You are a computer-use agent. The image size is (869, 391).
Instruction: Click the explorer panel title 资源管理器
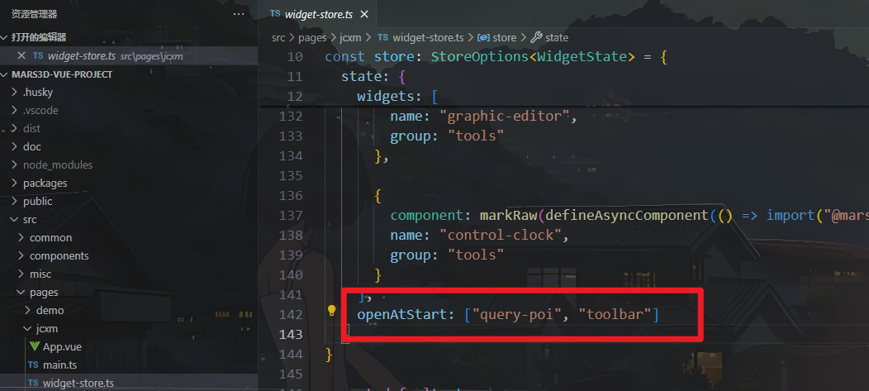tap(35, 14)
